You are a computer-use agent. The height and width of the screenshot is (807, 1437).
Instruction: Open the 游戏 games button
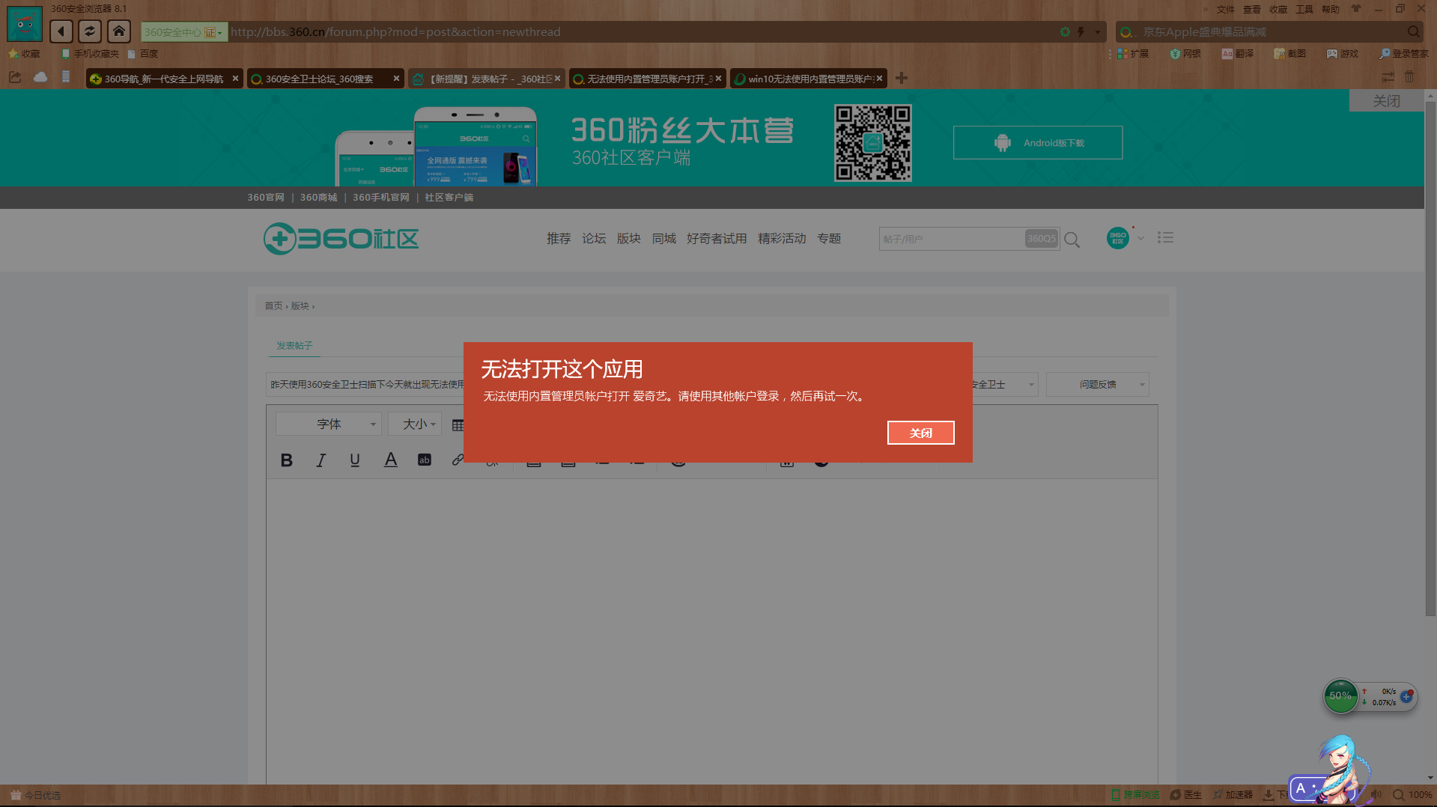(1343, 54)
